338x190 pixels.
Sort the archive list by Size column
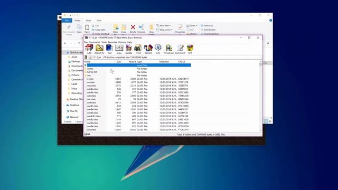pos(118,62)
